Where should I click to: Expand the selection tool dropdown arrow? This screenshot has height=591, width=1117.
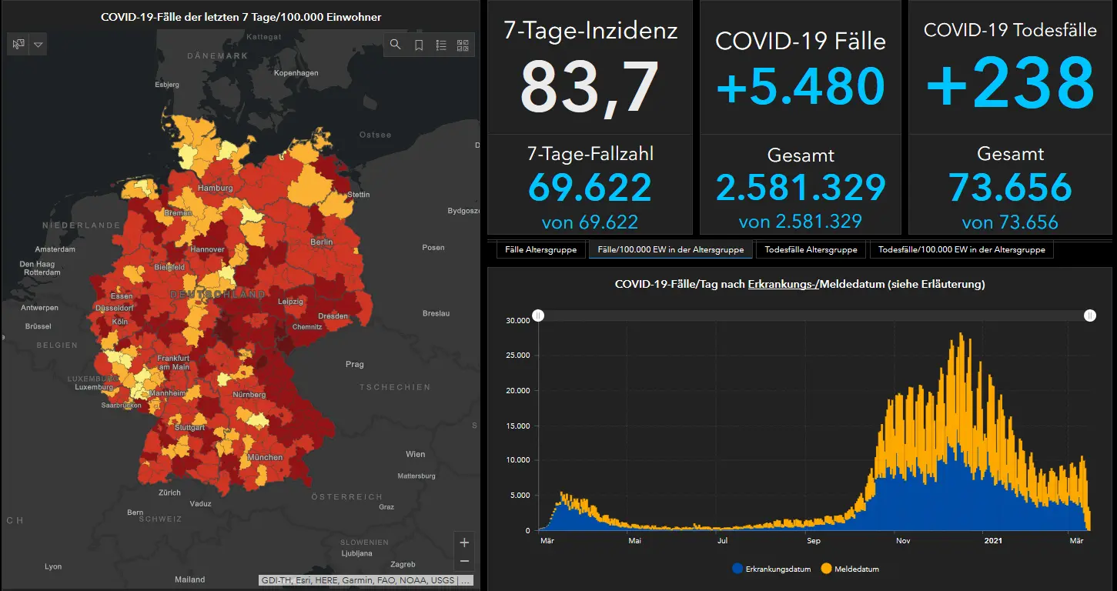[x=38, y=45]
